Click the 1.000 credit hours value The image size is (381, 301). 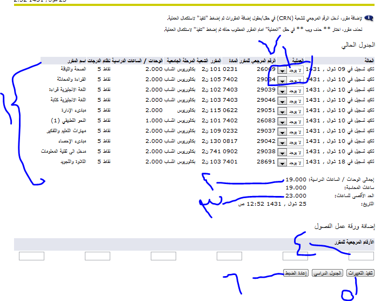pos(154,120)
